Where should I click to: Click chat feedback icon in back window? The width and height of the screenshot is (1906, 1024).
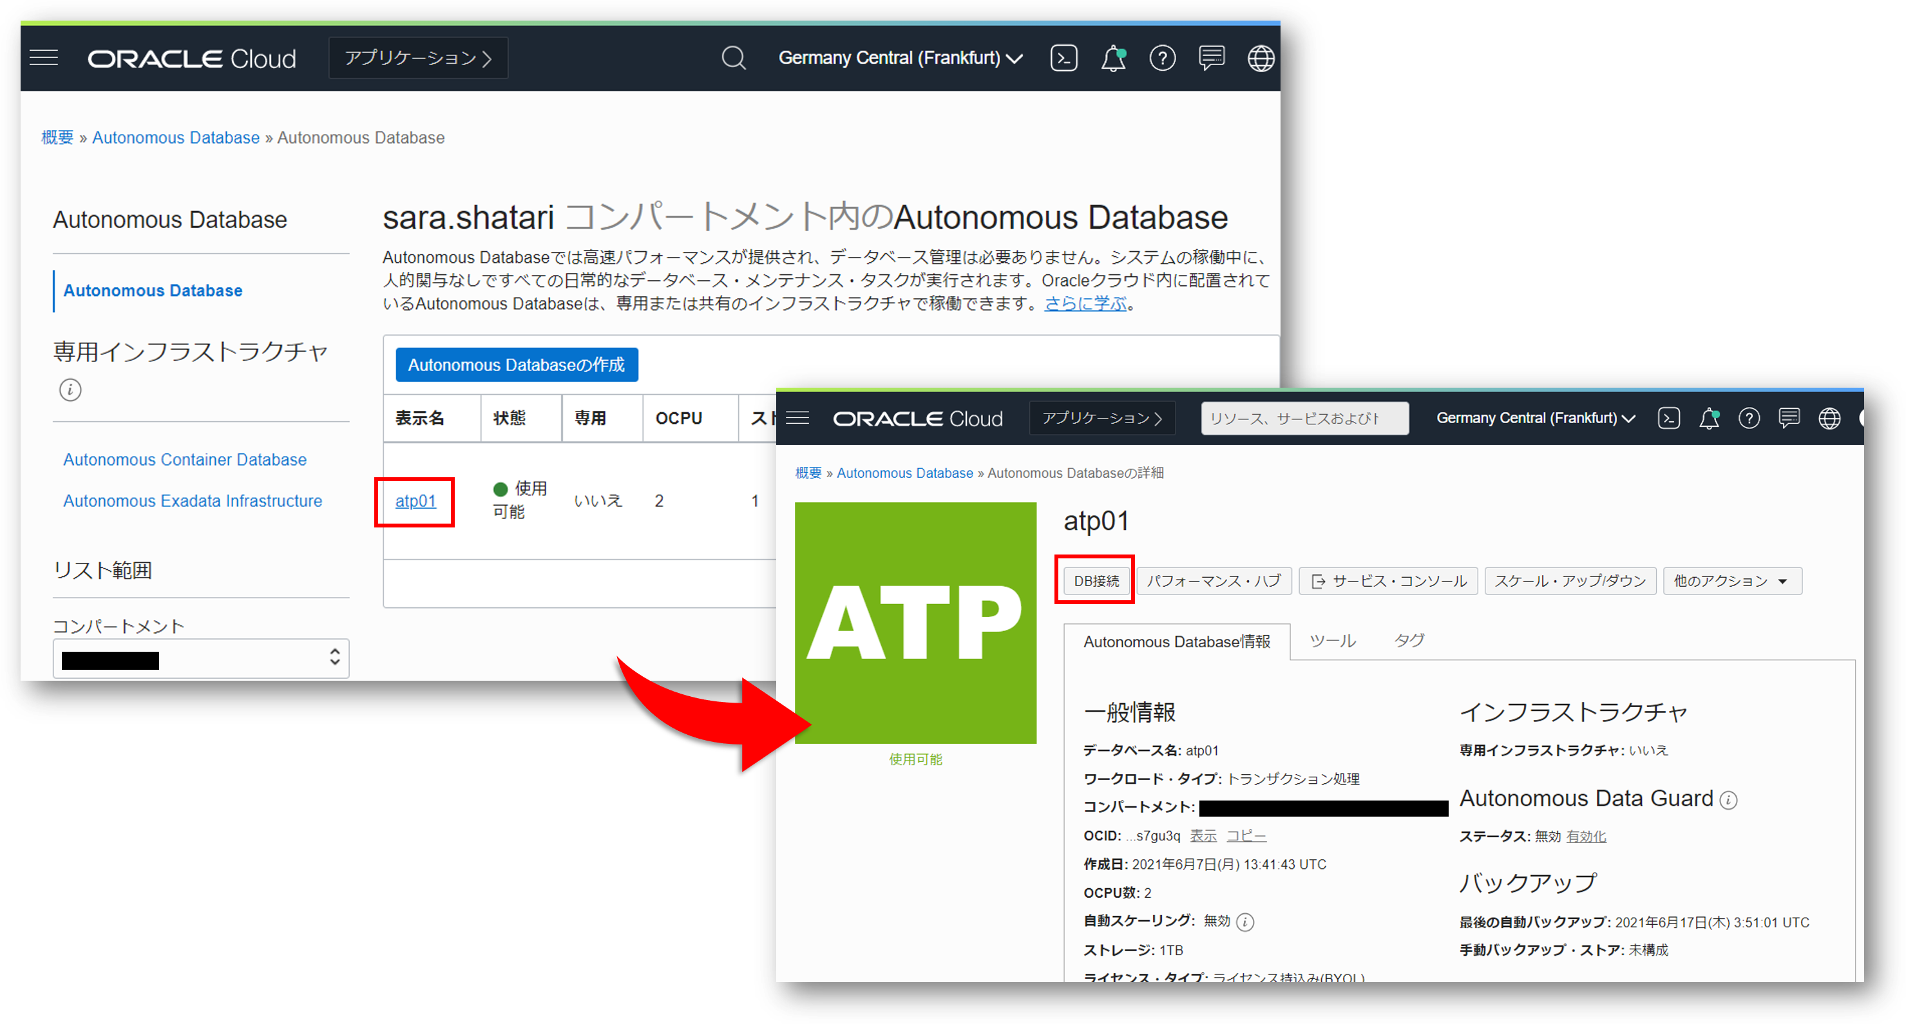click(x=1211, y=58)
